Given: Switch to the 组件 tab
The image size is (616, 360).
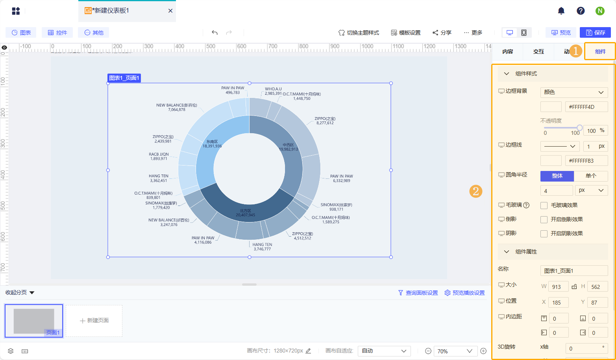Looking at the screenshot, I should pyautogui.click(x=600, y=51).
